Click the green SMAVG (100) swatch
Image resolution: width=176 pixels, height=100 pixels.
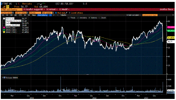pos(4,30)
